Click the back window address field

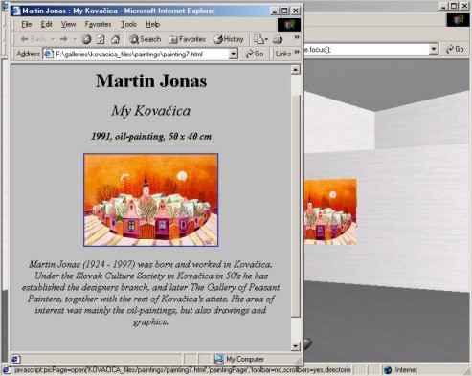click(371, 49)
